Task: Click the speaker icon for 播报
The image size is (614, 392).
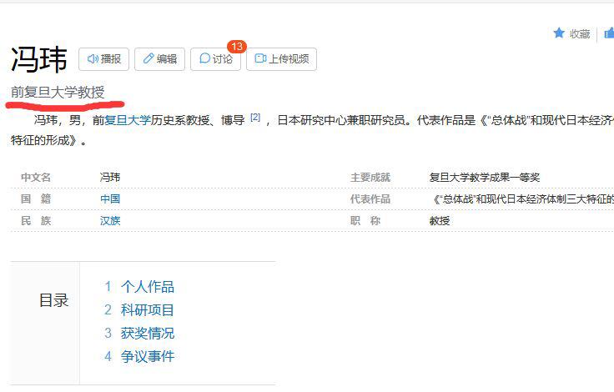Action: coord(93,59)
